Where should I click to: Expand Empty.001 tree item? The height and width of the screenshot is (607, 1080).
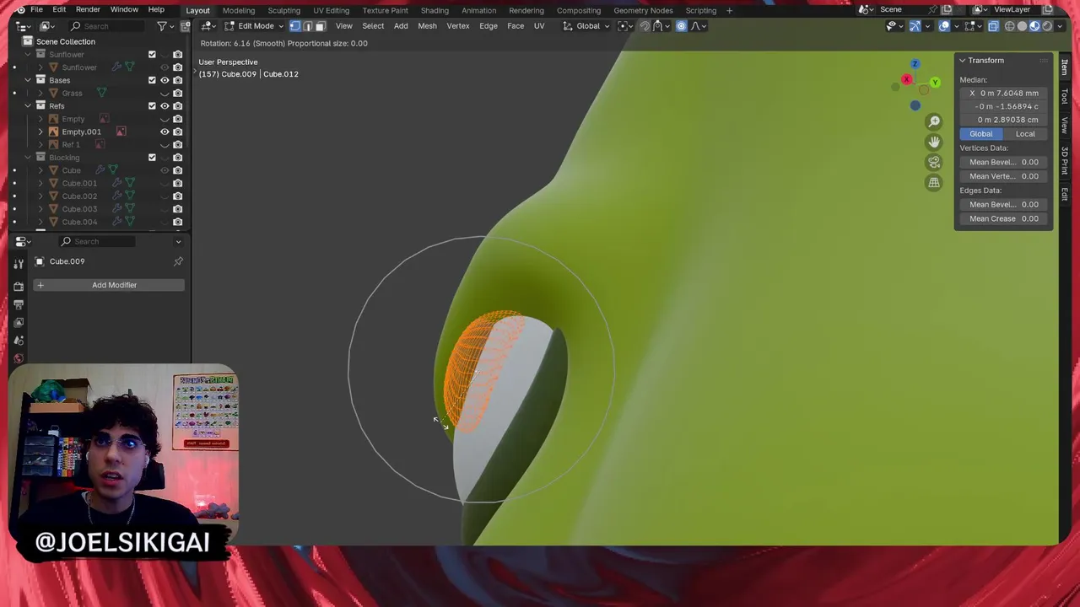40,132
